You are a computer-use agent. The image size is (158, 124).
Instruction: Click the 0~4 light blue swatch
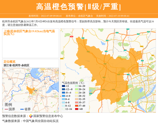(63, 99)
